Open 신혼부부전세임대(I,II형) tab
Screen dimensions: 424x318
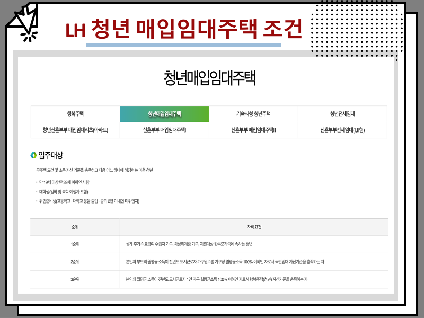(x=342, y=130)
